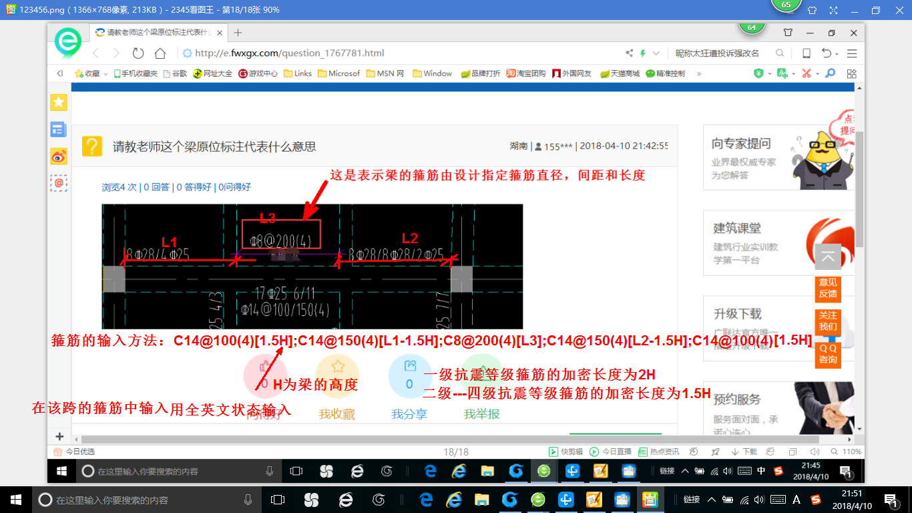
Task: Toggle the A input mode in the 21:51 taskbar
Action: (x=796, y=500)
